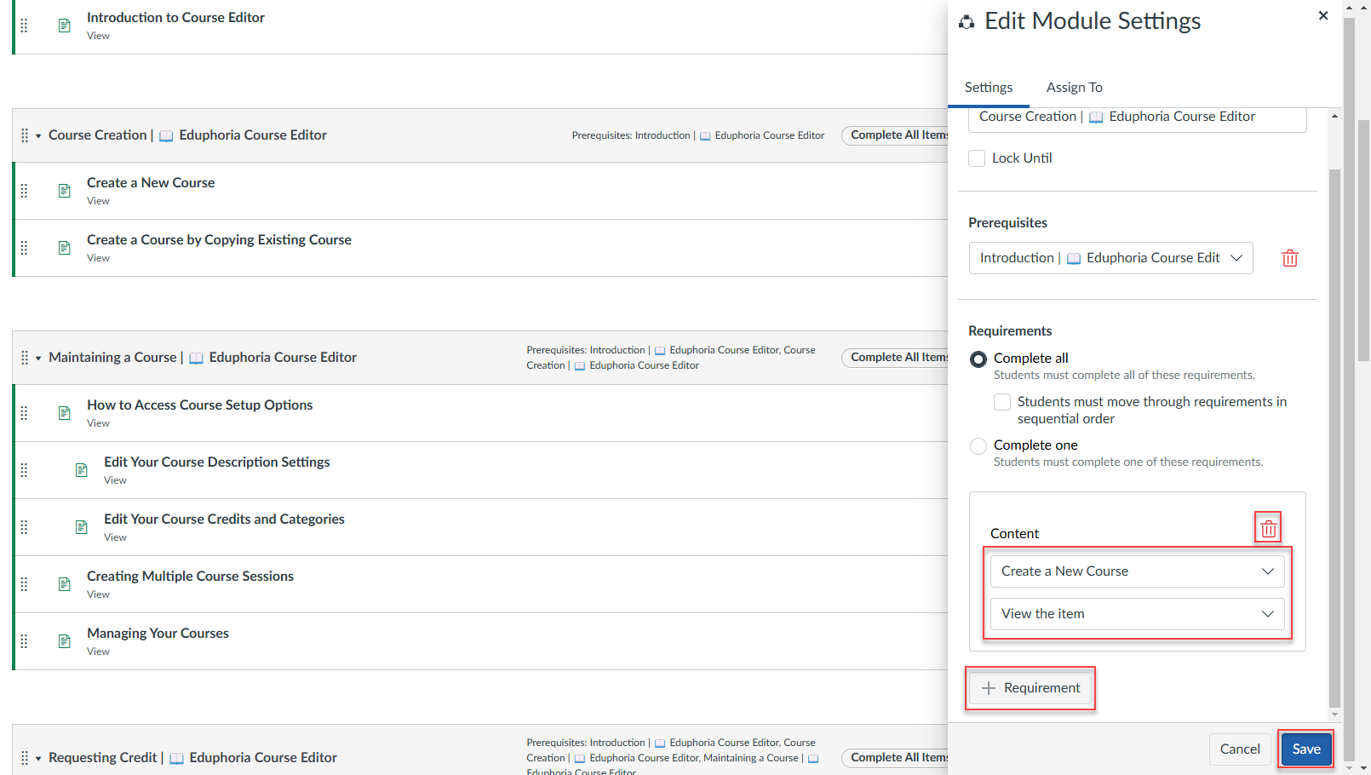Screen dimensions: 1371x775
Task: Click the Save button
Action: coord(1305,749)
